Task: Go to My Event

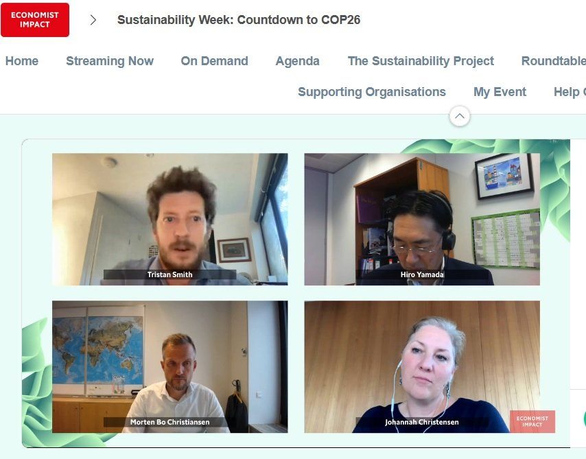Action: (500, 92)
